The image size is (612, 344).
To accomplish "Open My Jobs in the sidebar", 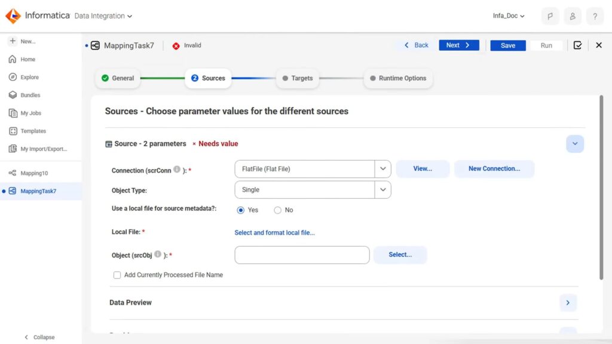I will 25,113.
